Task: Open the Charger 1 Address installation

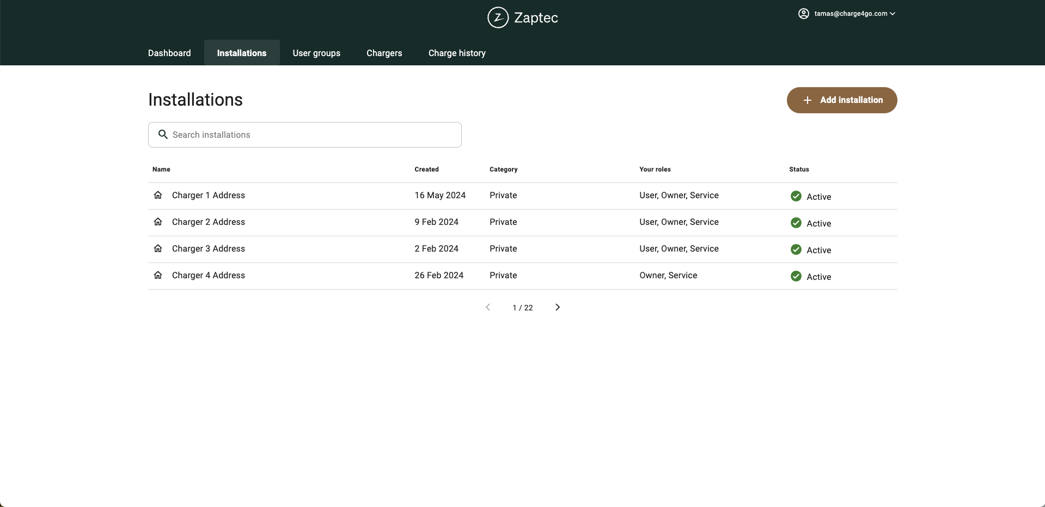Action: point(209,195)
